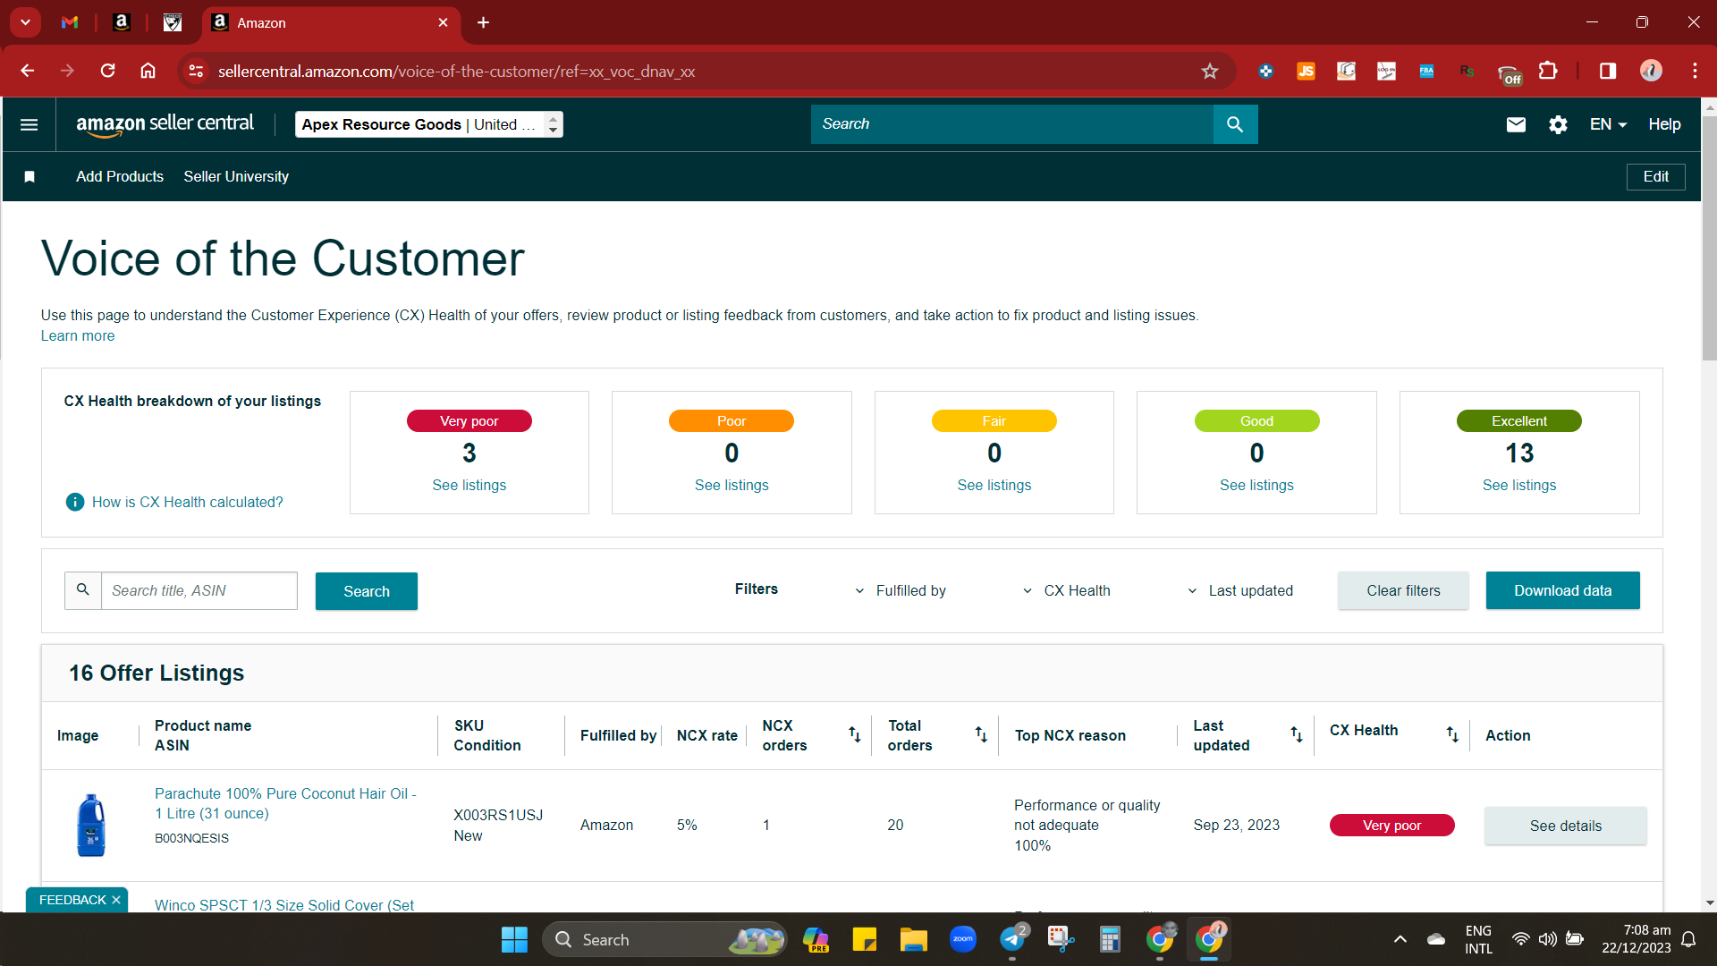Sort listings by NCX orders
Screen dimensions: 1717x966
pos(855,735)
